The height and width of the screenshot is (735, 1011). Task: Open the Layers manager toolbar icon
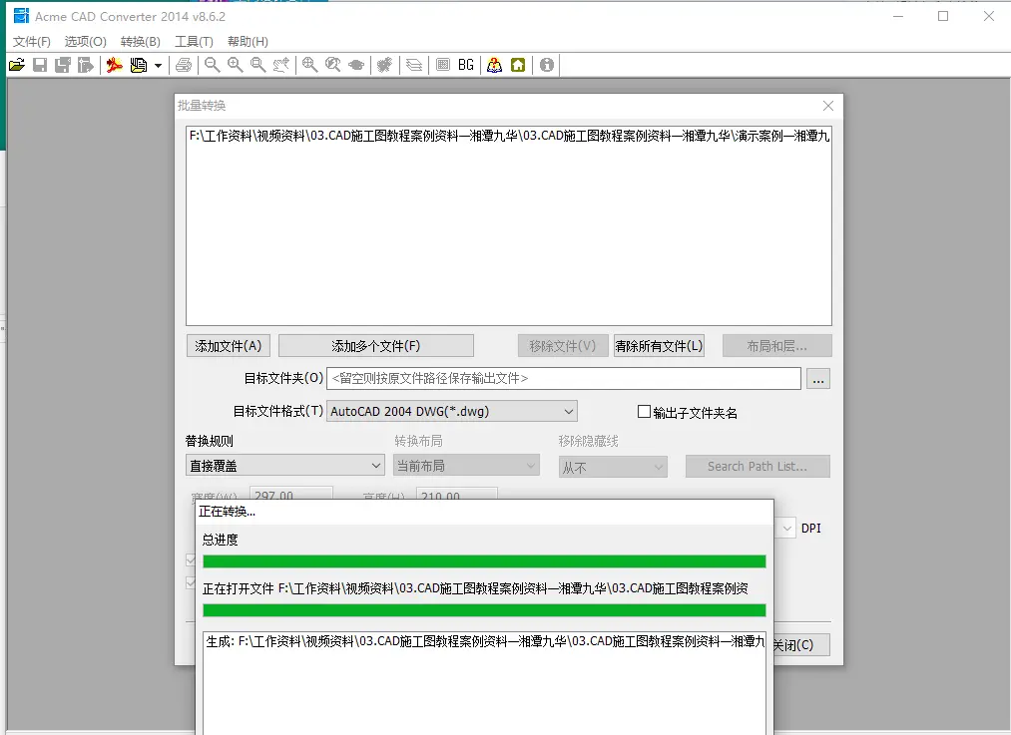(x=414, y=65)
